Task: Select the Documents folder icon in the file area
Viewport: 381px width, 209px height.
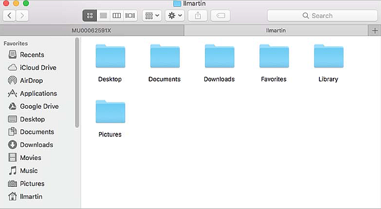Action: (x=165, y=56)
